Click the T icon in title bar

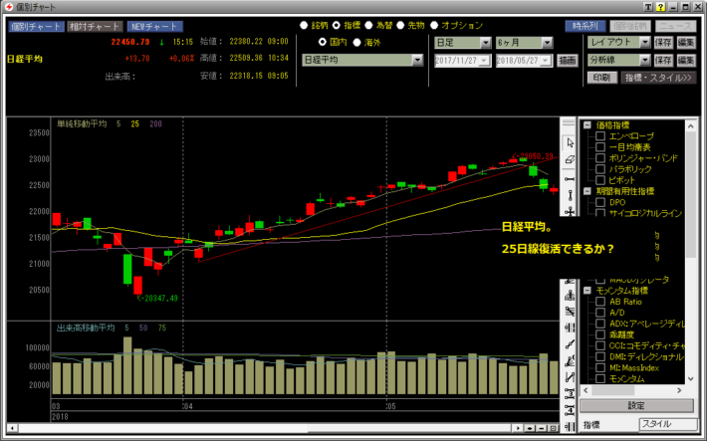(x=648, y=7)
